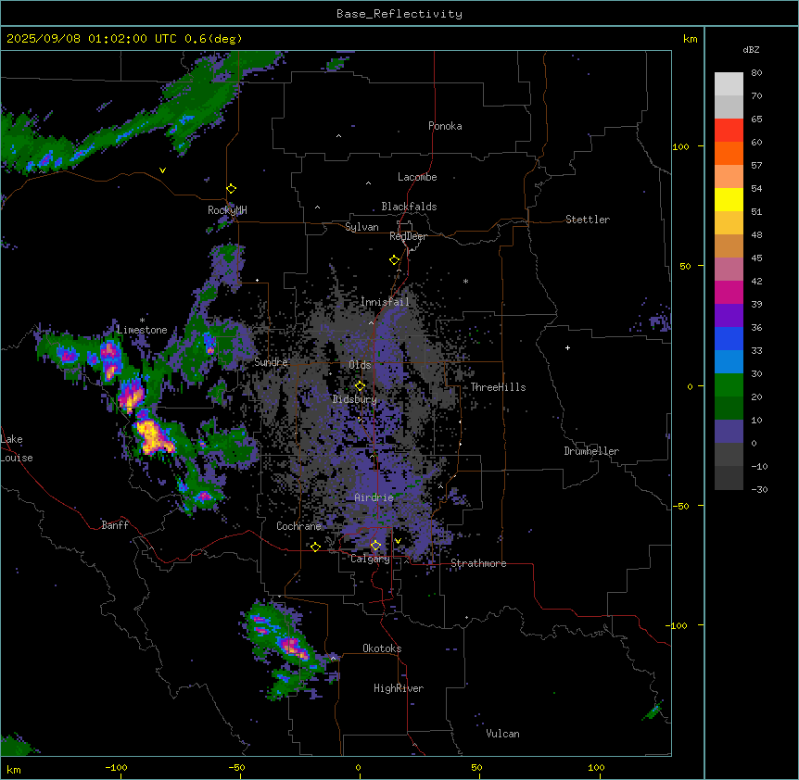This screenshot has height=780, width=799.
Task: Click the Cochrane label
Action: pyautogui.click(x=298, y=526)
